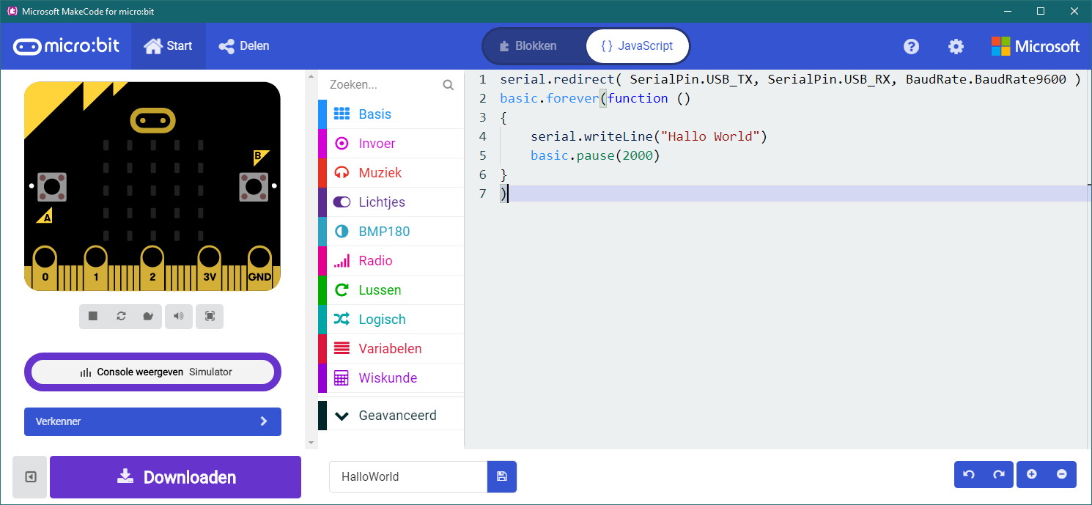
Task: Go to the Start home screen
Action: tap(169, 46)
